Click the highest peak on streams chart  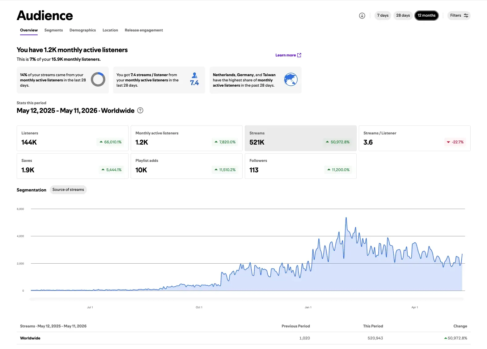(346, 218)
